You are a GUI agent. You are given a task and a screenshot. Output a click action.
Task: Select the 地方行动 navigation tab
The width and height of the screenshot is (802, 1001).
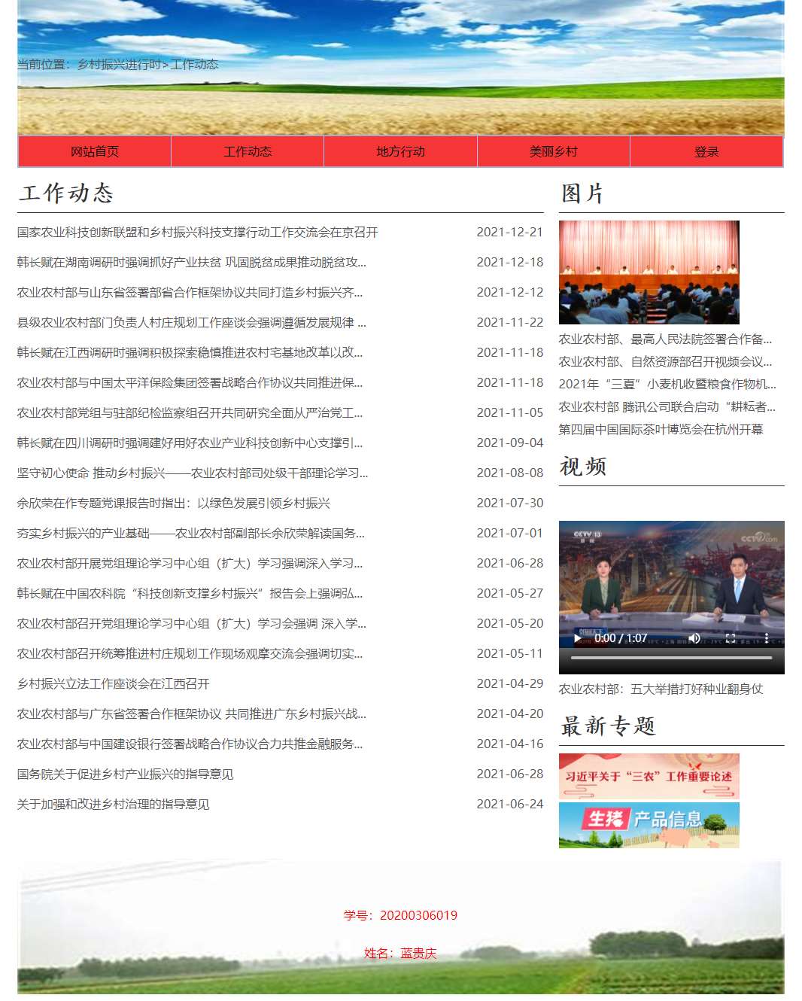400,151
